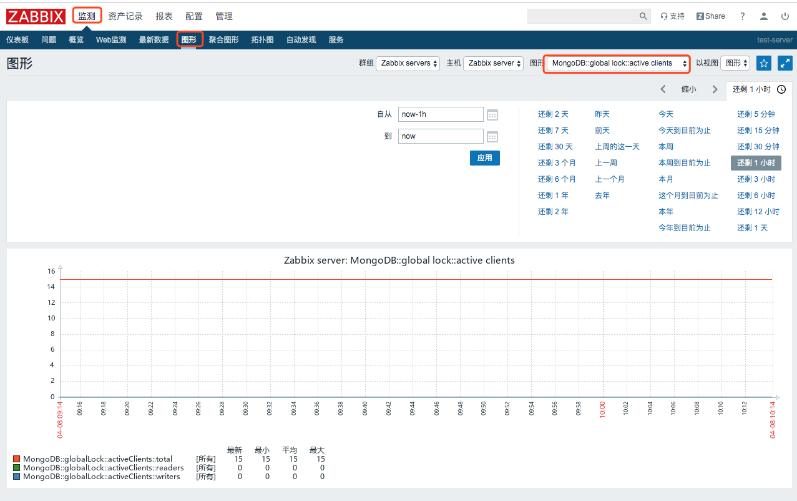The width and height of the screenshot is (797, 501).
Task: Open the MongoDB graph selection dropdown
Action: click(617, 63)
